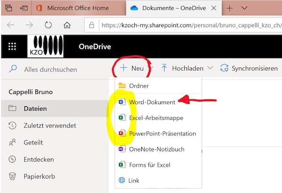The height and width of the screenshot is (193, 282).
Task: Open Papierkorb in the sidebar
Action: pos(39,176)
